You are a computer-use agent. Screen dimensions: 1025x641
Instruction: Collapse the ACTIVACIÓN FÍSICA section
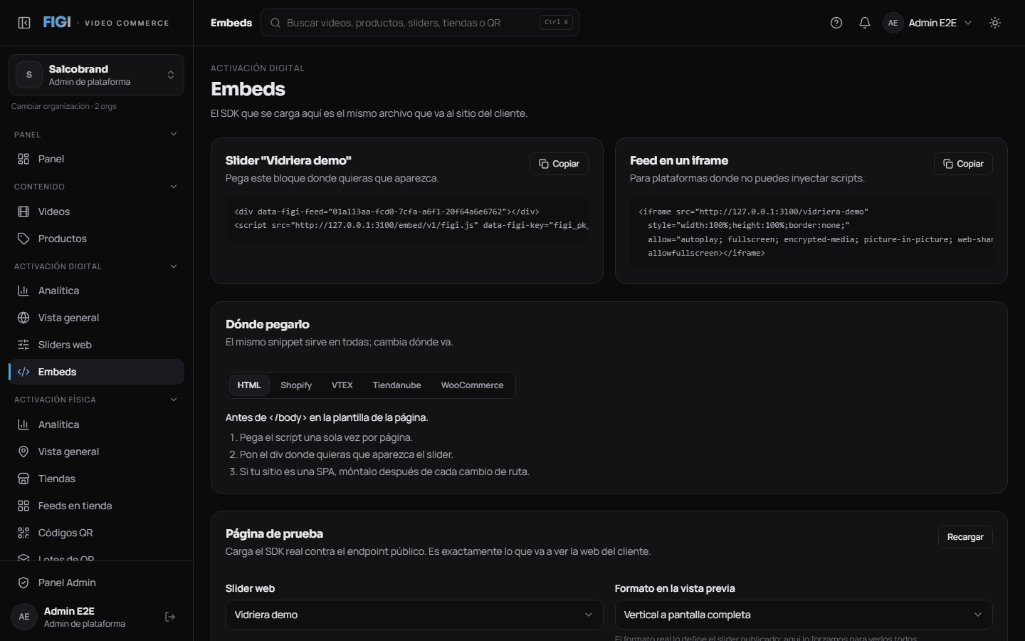point(96,400)
